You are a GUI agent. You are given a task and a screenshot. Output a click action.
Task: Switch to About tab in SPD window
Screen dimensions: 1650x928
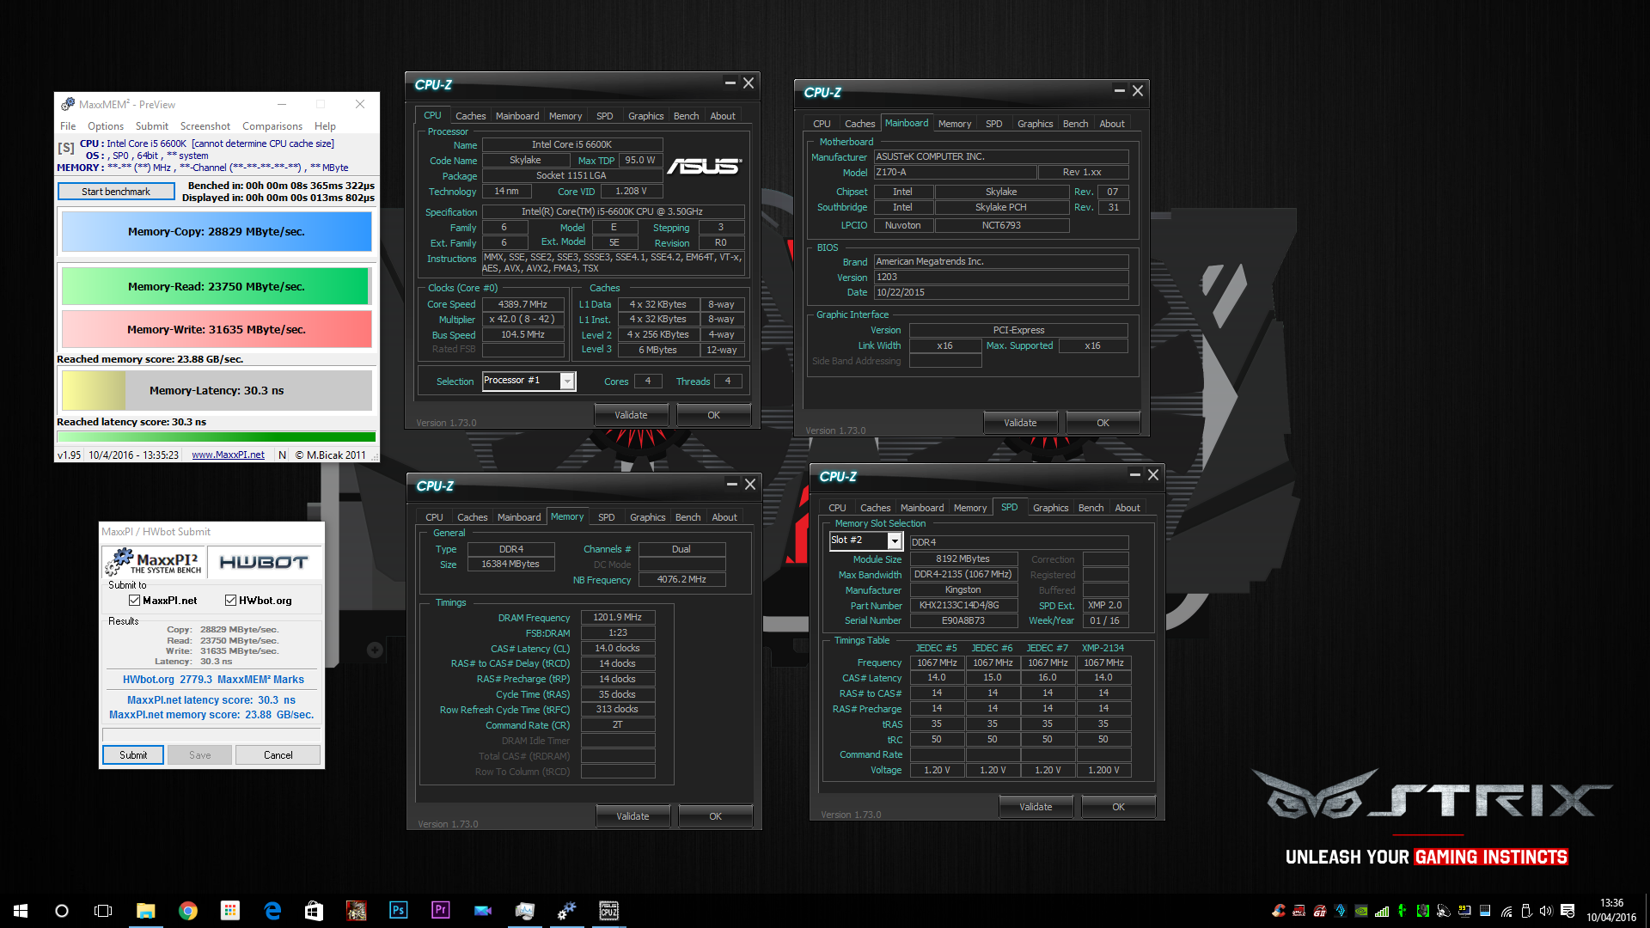pyautogui.click(x=1127, y=508)
